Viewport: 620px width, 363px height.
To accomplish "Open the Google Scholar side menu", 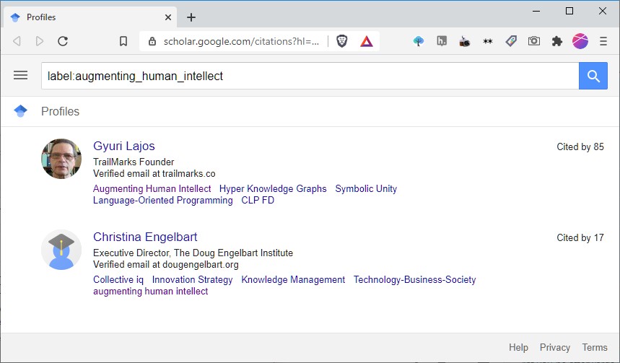I will (20, 75).
